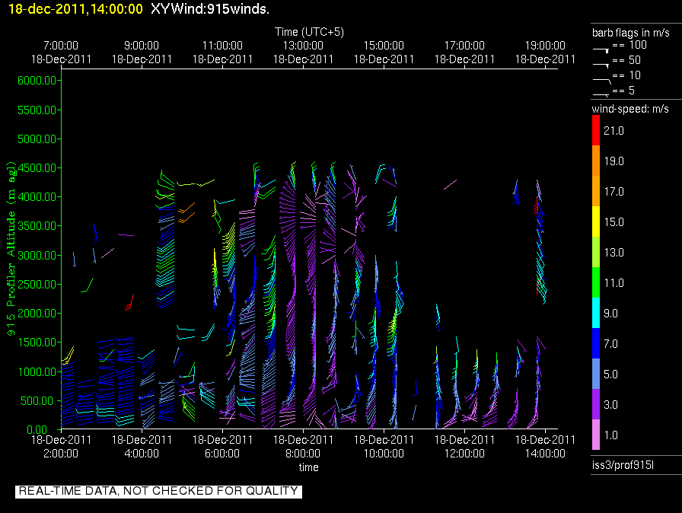This screenshot has height=513, width=682.
Task: Click the 10 m/s barb flag icon
Action: pyautogui.click(x=602, y=81)
